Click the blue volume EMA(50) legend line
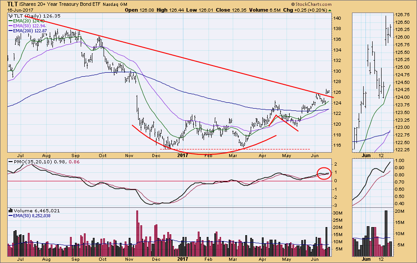This screenshot has width=417, height=263. click(11, 215)
